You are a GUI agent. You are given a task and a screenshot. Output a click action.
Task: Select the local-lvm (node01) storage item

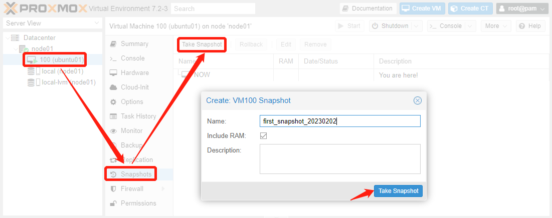coord(53,83)
